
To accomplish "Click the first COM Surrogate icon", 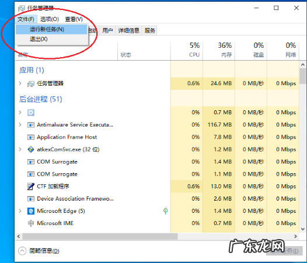I will click(x=31, y=162).
